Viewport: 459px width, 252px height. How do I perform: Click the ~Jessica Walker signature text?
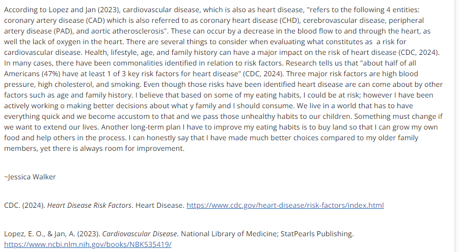[30, 177]
